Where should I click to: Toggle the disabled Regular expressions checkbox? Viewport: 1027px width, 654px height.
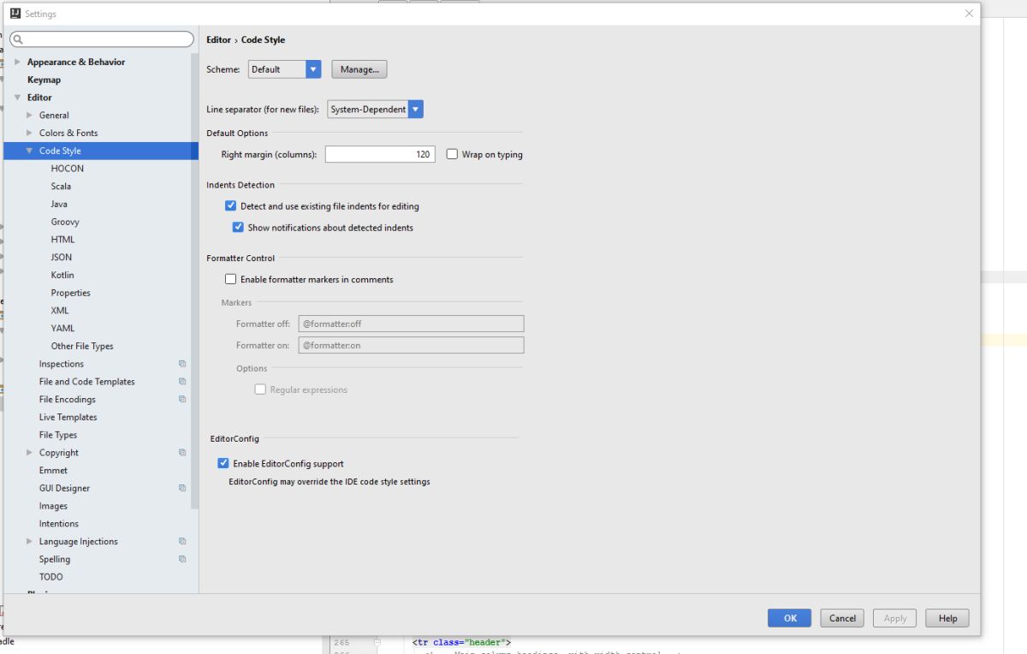(260, 389)
